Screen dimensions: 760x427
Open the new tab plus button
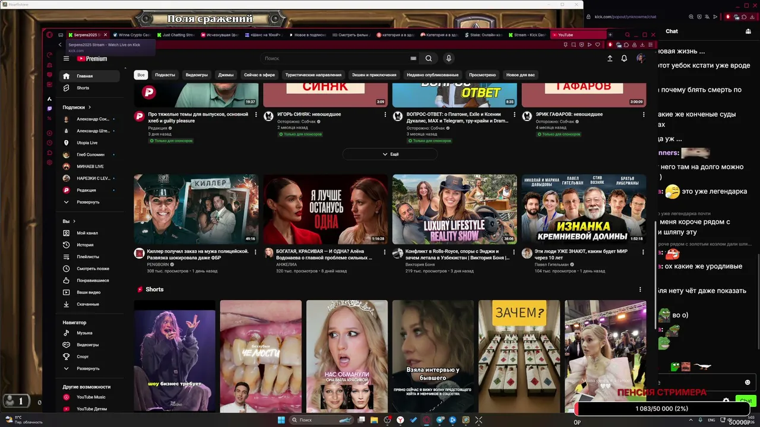[x=610, y=35]
